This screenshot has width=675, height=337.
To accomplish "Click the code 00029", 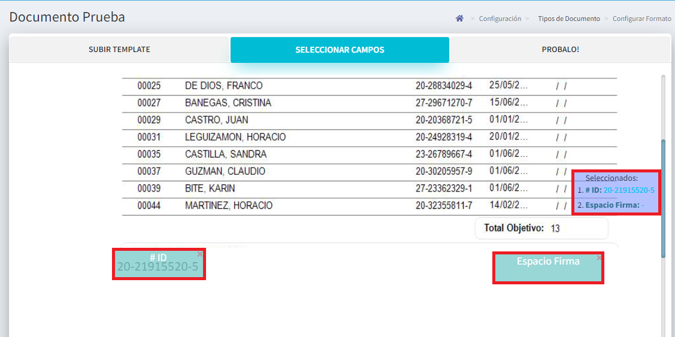I will (x=149, y=120).
